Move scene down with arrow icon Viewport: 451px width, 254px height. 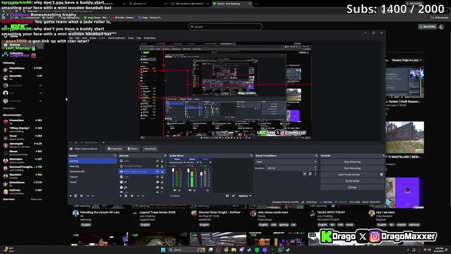pyautogui.click(x=93, y=196)
